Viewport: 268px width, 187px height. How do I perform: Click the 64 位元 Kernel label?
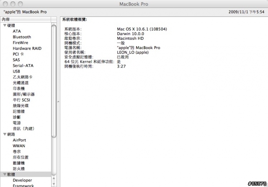(x=89, y=62)
